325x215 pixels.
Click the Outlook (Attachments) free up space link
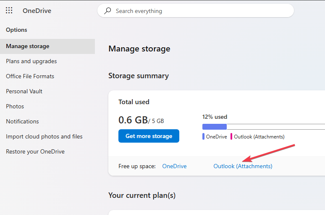point(243,166)
